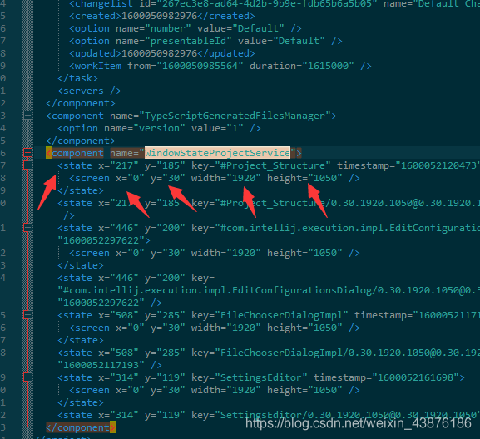The image size is (480, 439).
Task: Click the SettingsEditor timestamp 1600052161698 value
Action: [415, 377]
